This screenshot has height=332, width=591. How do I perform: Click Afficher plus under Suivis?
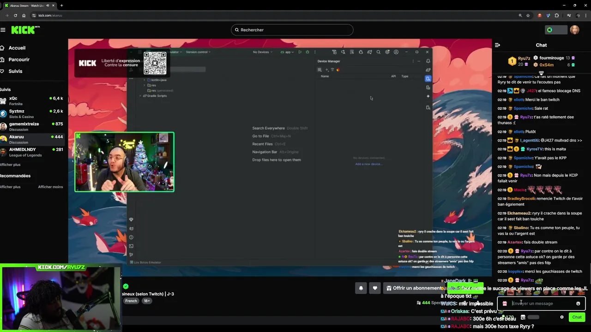coord(10,165)
